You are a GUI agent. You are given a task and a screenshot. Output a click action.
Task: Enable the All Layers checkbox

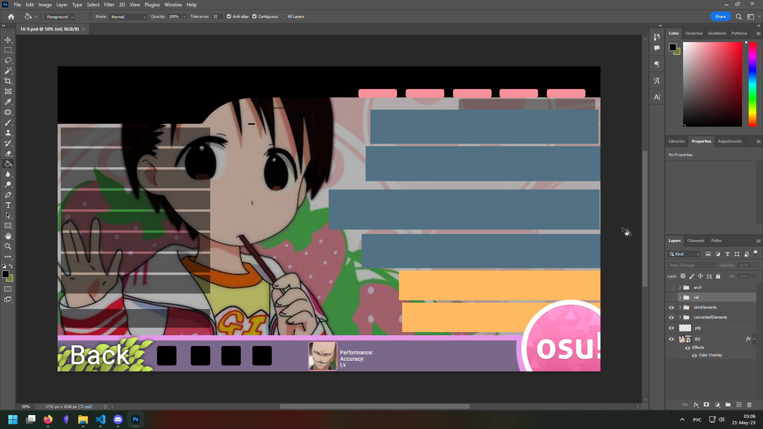(284, 17)
